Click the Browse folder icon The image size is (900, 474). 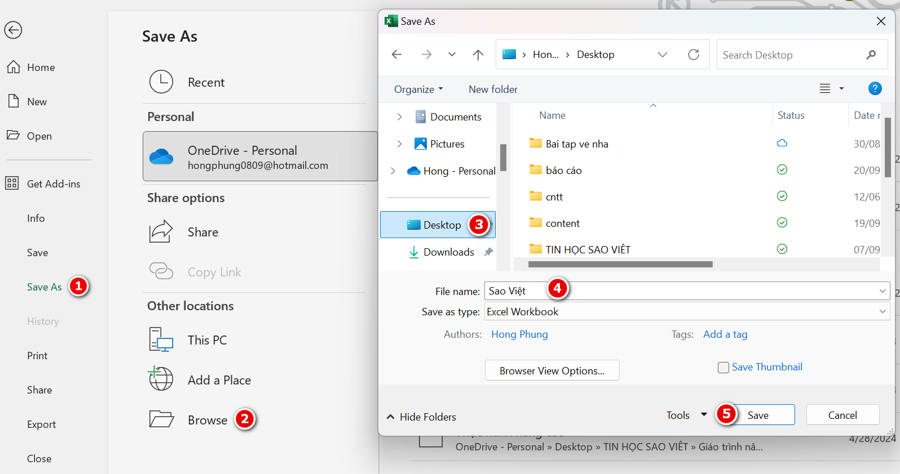(161, 419)
